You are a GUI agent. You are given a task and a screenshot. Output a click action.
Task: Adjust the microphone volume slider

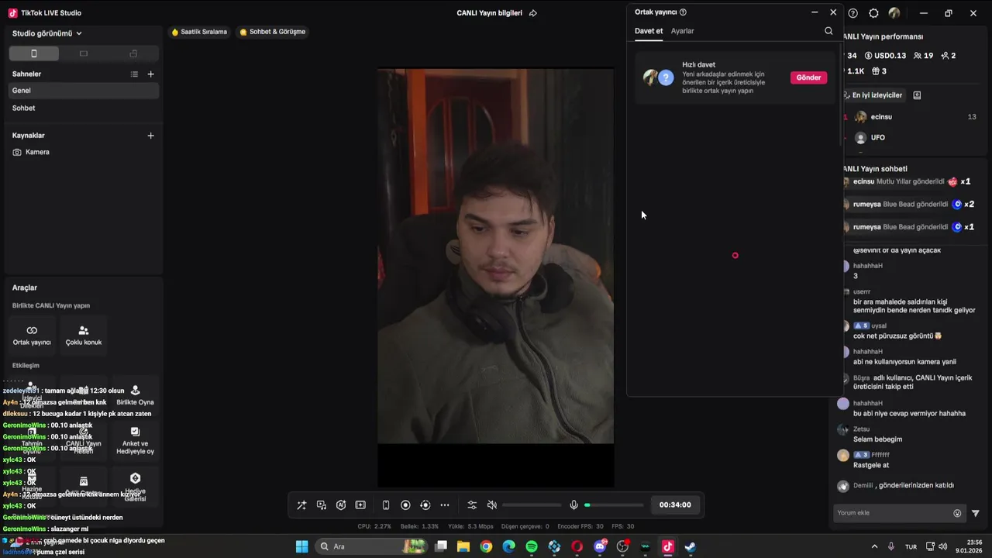click(614, 505)
